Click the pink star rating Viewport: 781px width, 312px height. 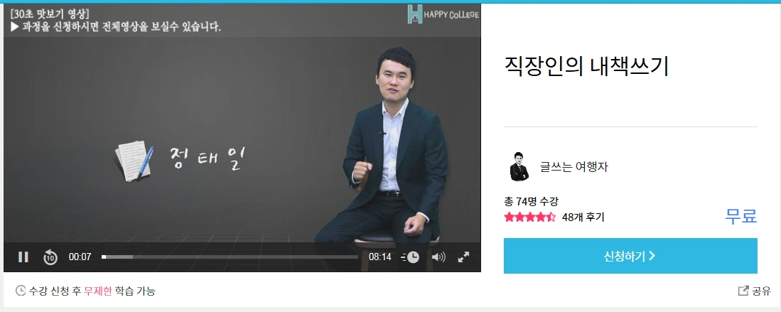tap(529, 217)
